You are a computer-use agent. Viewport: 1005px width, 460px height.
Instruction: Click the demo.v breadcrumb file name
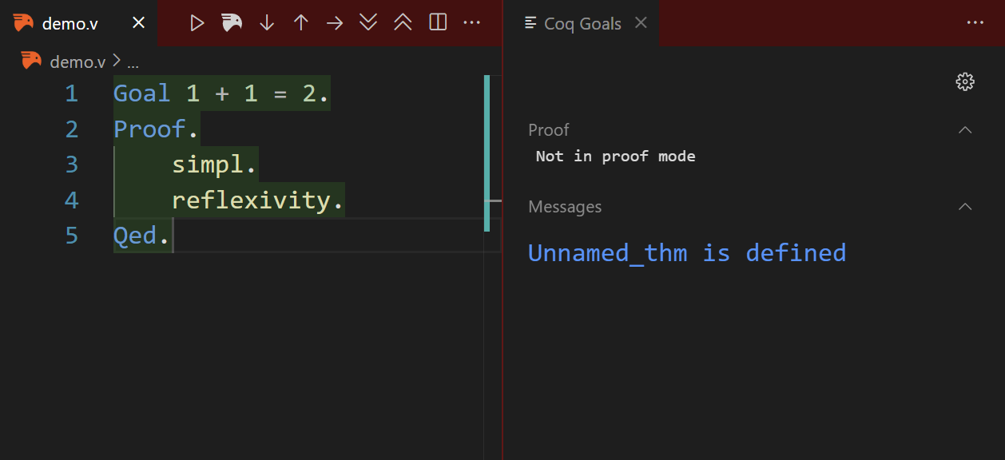pos(77,61)
